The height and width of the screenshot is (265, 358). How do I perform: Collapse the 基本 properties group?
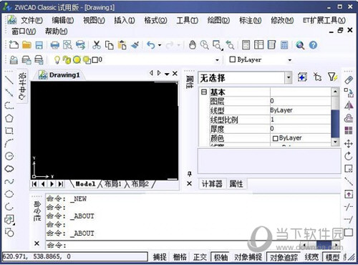click(203, 92)
